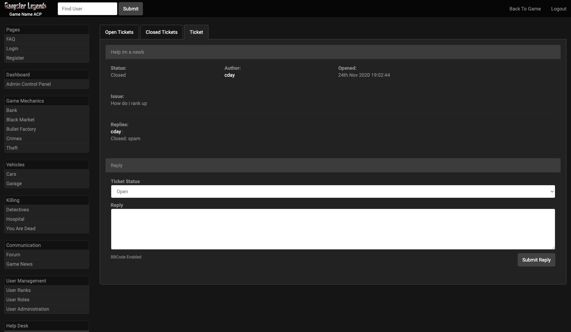Open the cday author profile link
The width and height of the screenshot is (571, 332).
pos(229,75)
